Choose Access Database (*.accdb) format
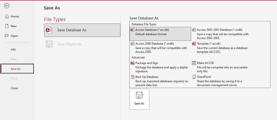 [160, 34]
